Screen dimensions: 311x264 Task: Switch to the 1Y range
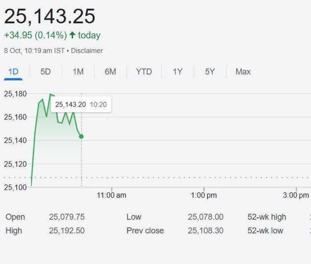(177, 72)
